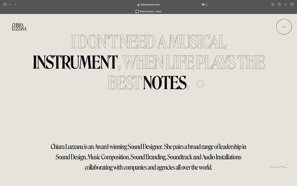Go back with the back arrow
Viewport: 297px width, 186px height.
click(16, 4)
